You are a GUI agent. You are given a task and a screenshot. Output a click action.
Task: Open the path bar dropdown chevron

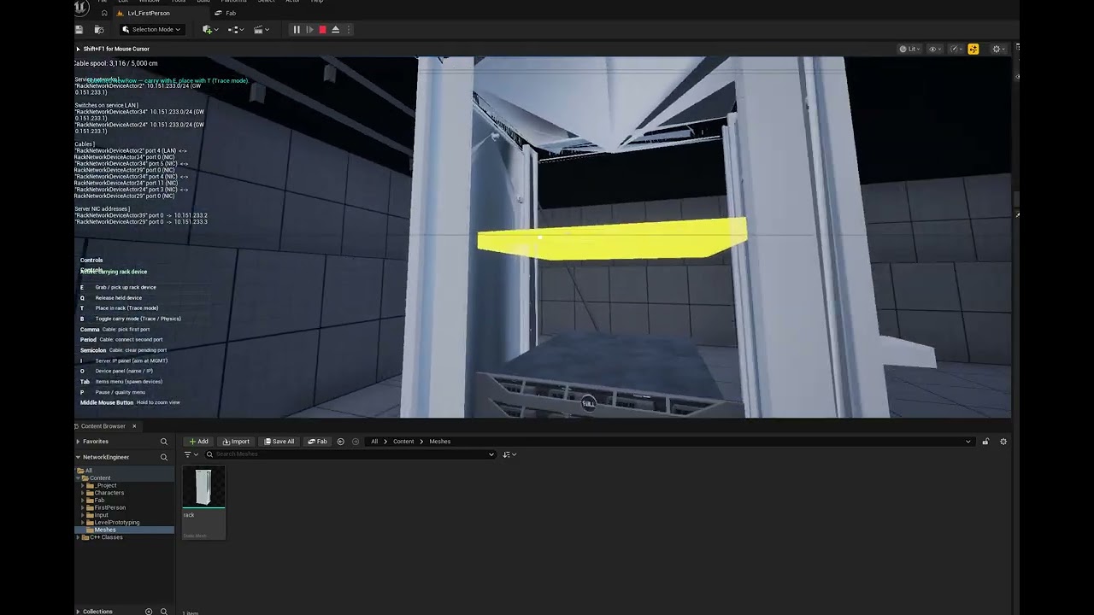(968, 442)
